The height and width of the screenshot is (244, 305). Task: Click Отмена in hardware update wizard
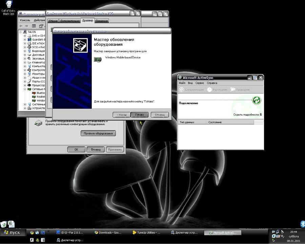pyautogui.click(x=160, y=115)
